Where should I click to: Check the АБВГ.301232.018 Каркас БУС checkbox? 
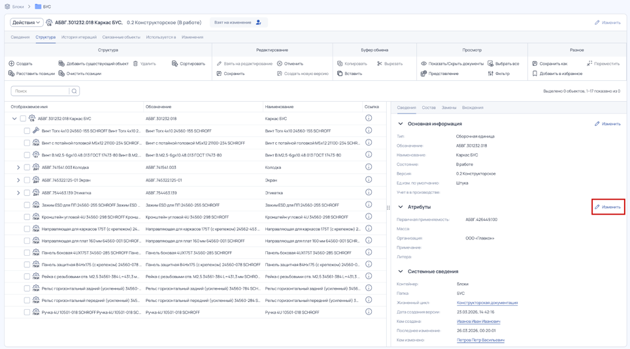[23, 118]
